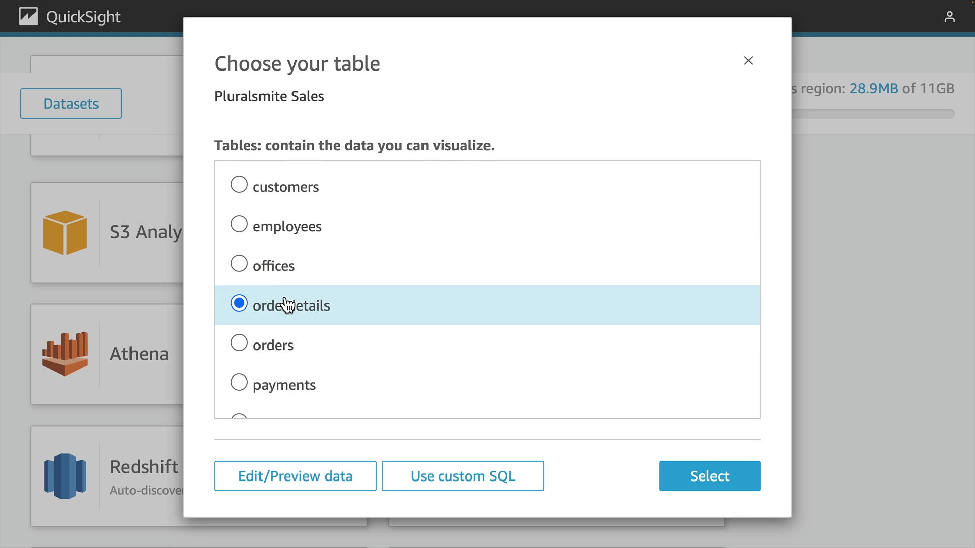The image size is (975, 548).
Task: Click the S3 Analytics cube icon
Action: tap(65, 232)
